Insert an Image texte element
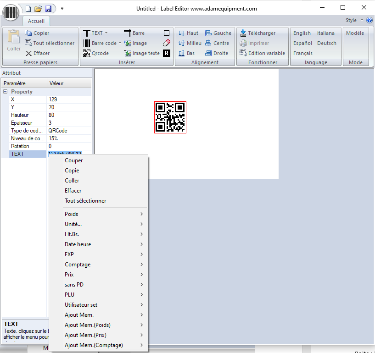The height and width of the screenshot is (353, 375). 142,53
